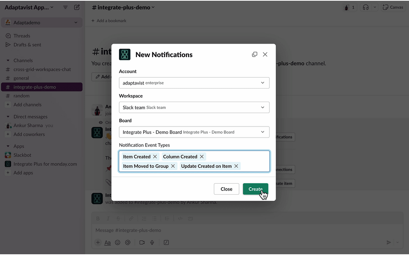Toggle strikethrough formatting in composer
Image resolution: width=409 pixels, height=255 pixels.
(x=118, y=219)
